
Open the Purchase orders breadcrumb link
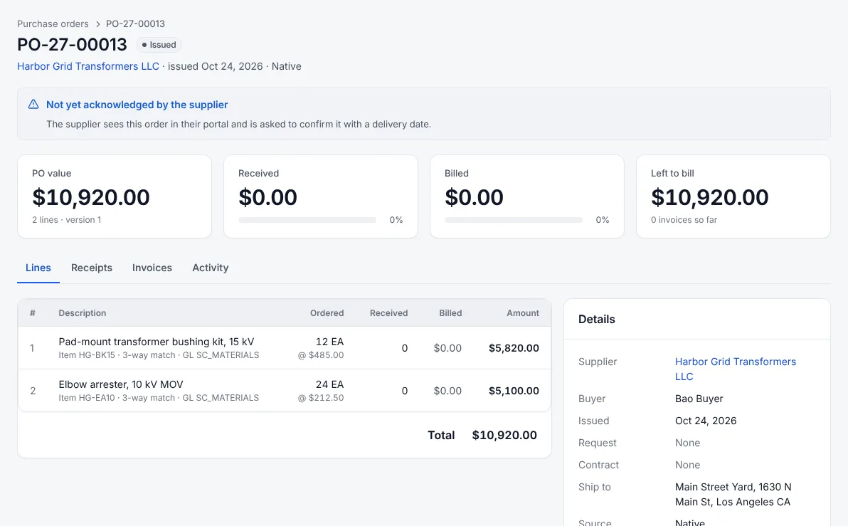tap(53, 23)
